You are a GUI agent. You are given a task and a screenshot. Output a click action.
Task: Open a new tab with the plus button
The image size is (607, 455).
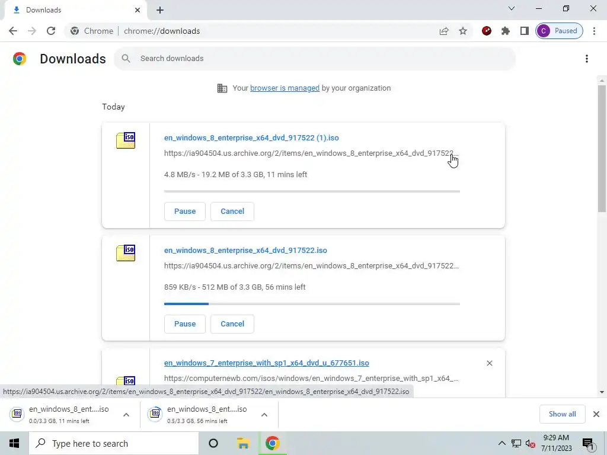(x=160, y=10)
